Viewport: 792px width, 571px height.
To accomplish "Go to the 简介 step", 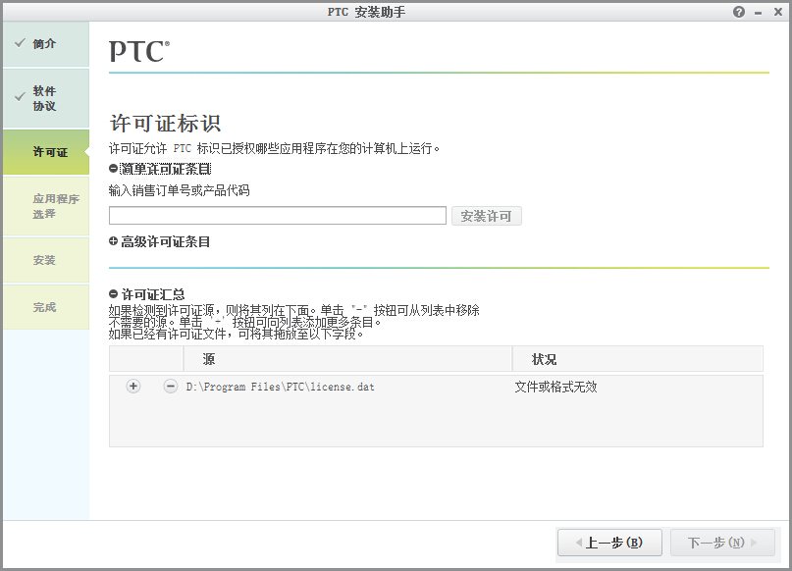I will click(46, 44).
